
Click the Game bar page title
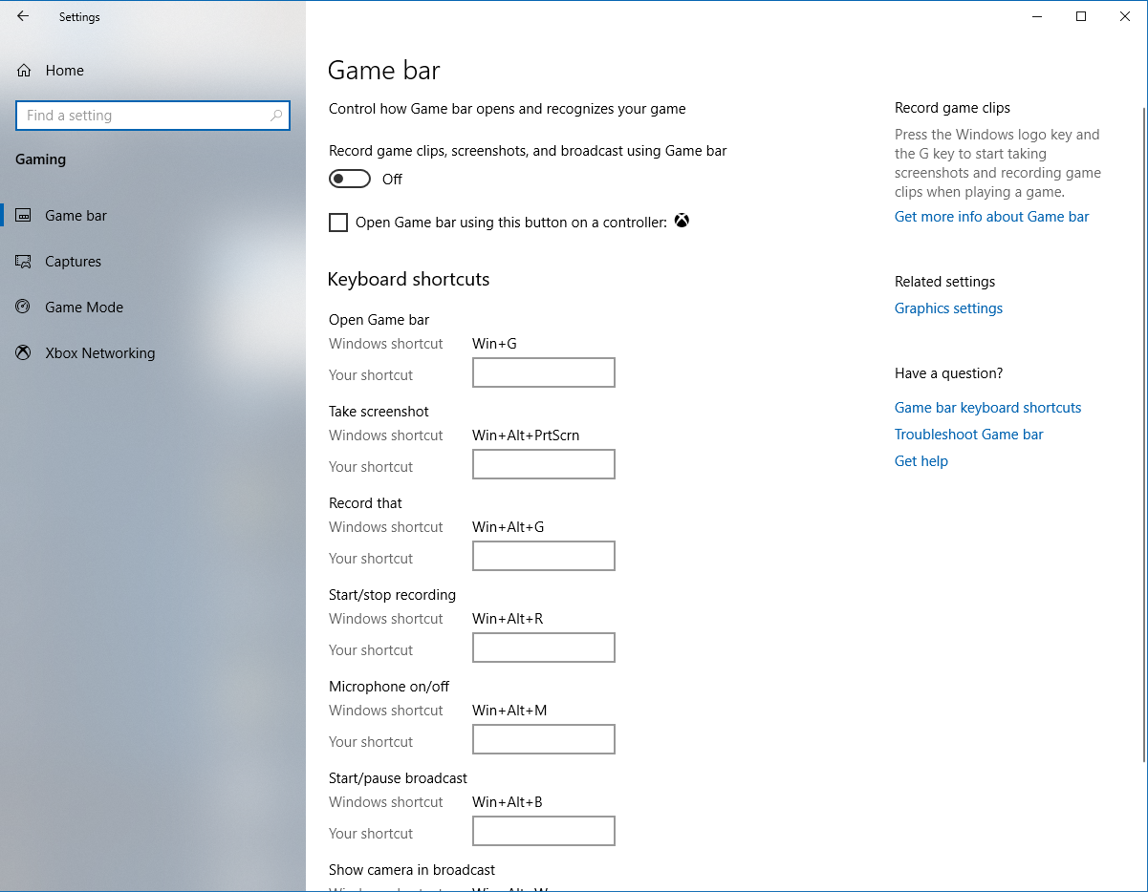point(383,71)
